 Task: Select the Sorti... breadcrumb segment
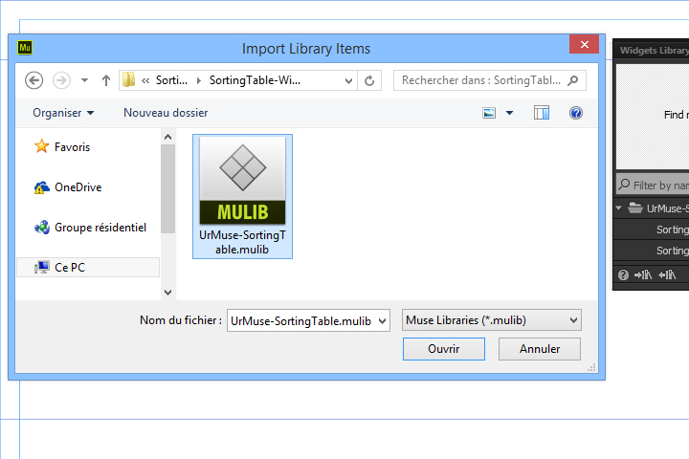171,80
